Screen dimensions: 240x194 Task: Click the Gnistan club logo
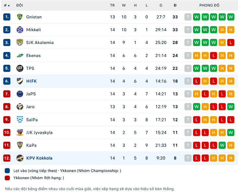tap(20, 17)
